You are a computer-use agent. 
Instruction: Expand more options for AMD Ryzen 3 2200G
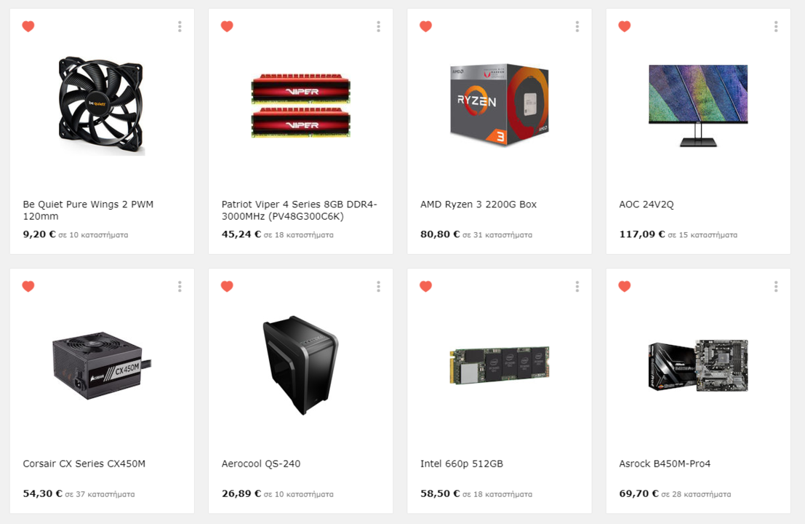[577, 27]
